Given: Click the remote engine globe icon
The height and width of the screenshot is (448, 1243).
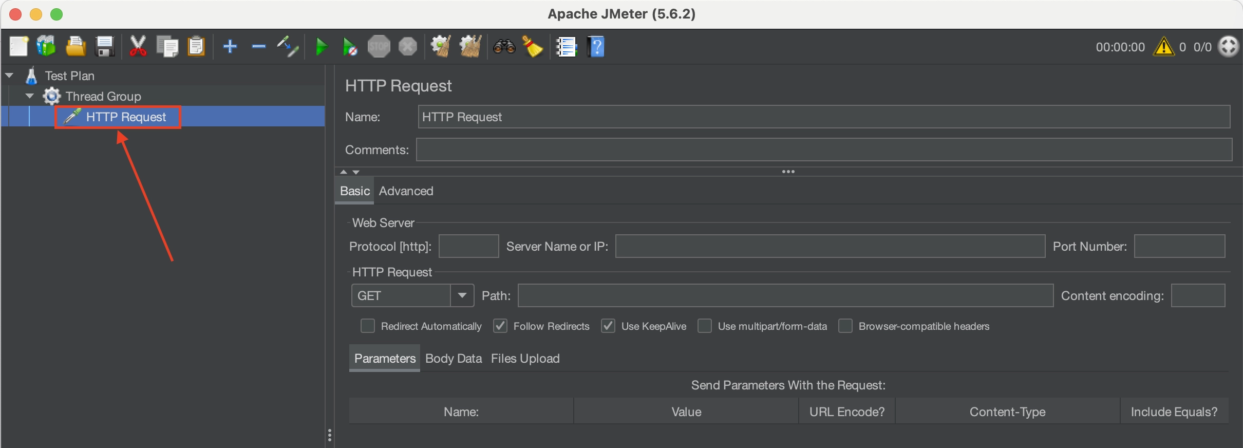Looking at the screenshot, I should pyautogui.click(x=1229, y=47).
